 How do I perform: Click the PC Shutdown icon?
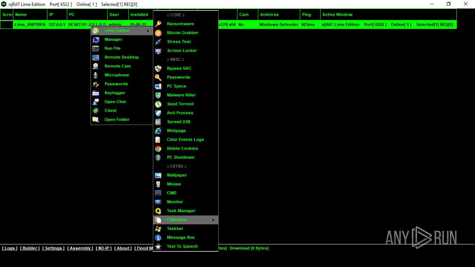[x=158, y=157]
